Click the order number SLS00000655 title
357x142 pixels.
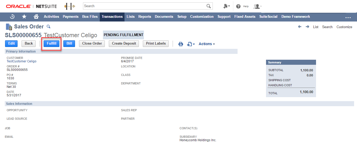coord(23,35)
